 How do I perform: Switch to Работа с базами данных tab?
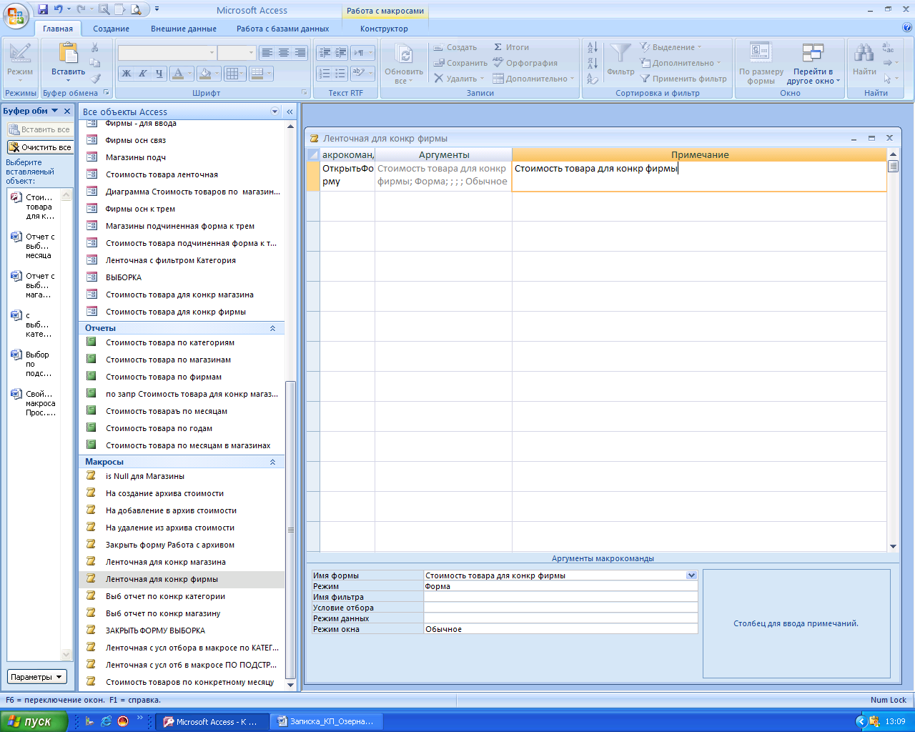pos(283,29)
